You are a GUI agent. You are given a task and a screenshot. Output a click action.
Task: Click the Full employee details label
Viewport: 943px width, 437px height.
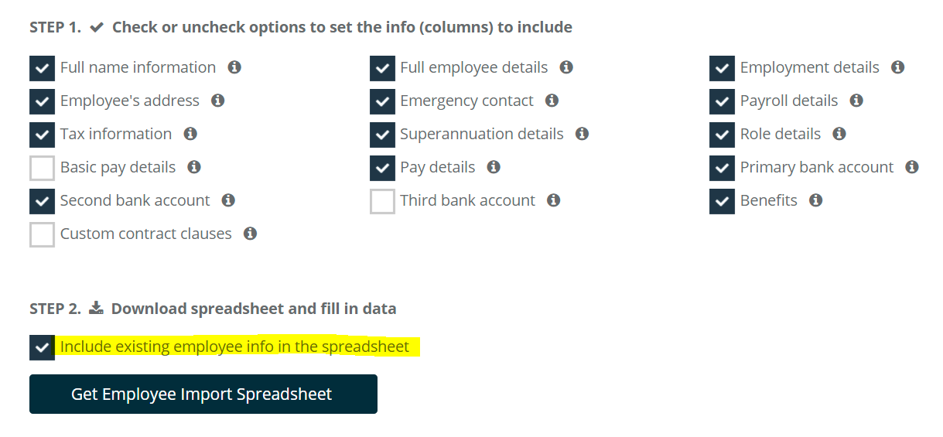pos(473,67)
